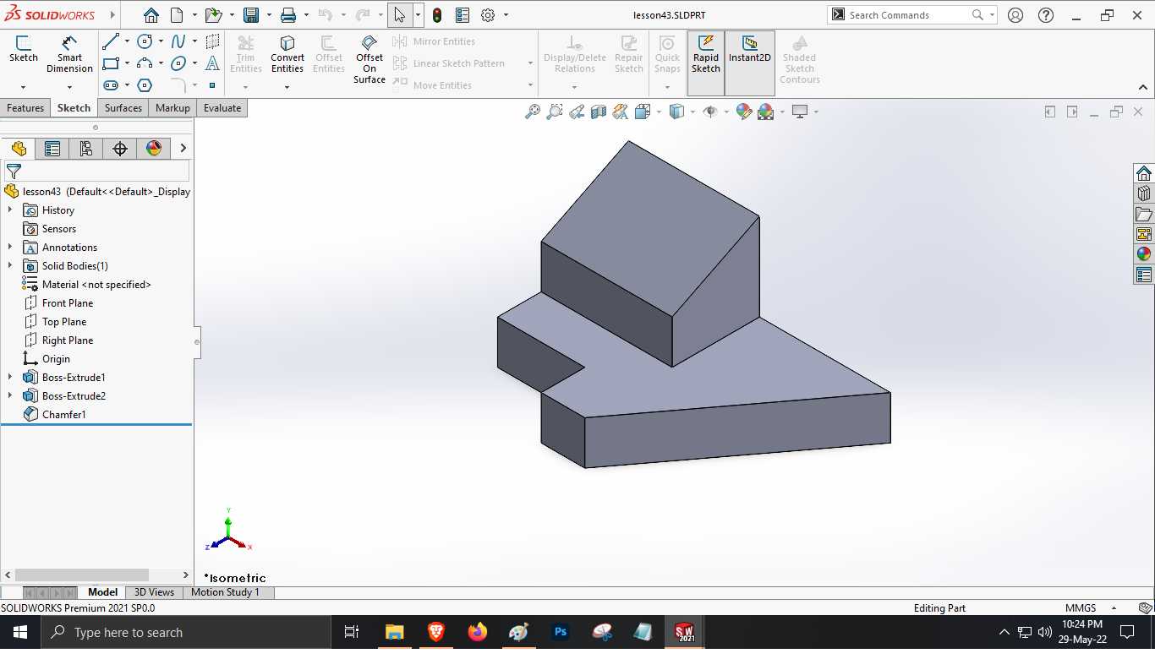Image resolution: width=1155 pixels, height=659 pixels.
Task: Click Zoom to Area icon
Action: tap(555, 112)
